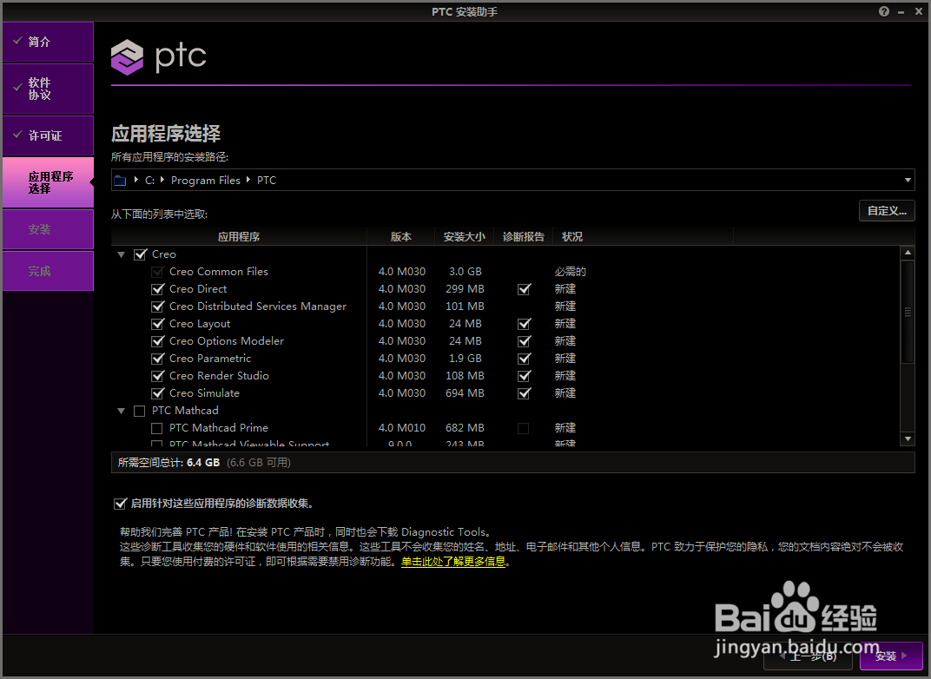The image size is (931, 679).
Task: Click the help question mark icon
Action: point(884,11)
